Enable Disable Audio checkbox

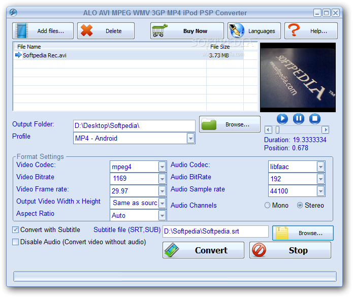(x=16, y=242)
